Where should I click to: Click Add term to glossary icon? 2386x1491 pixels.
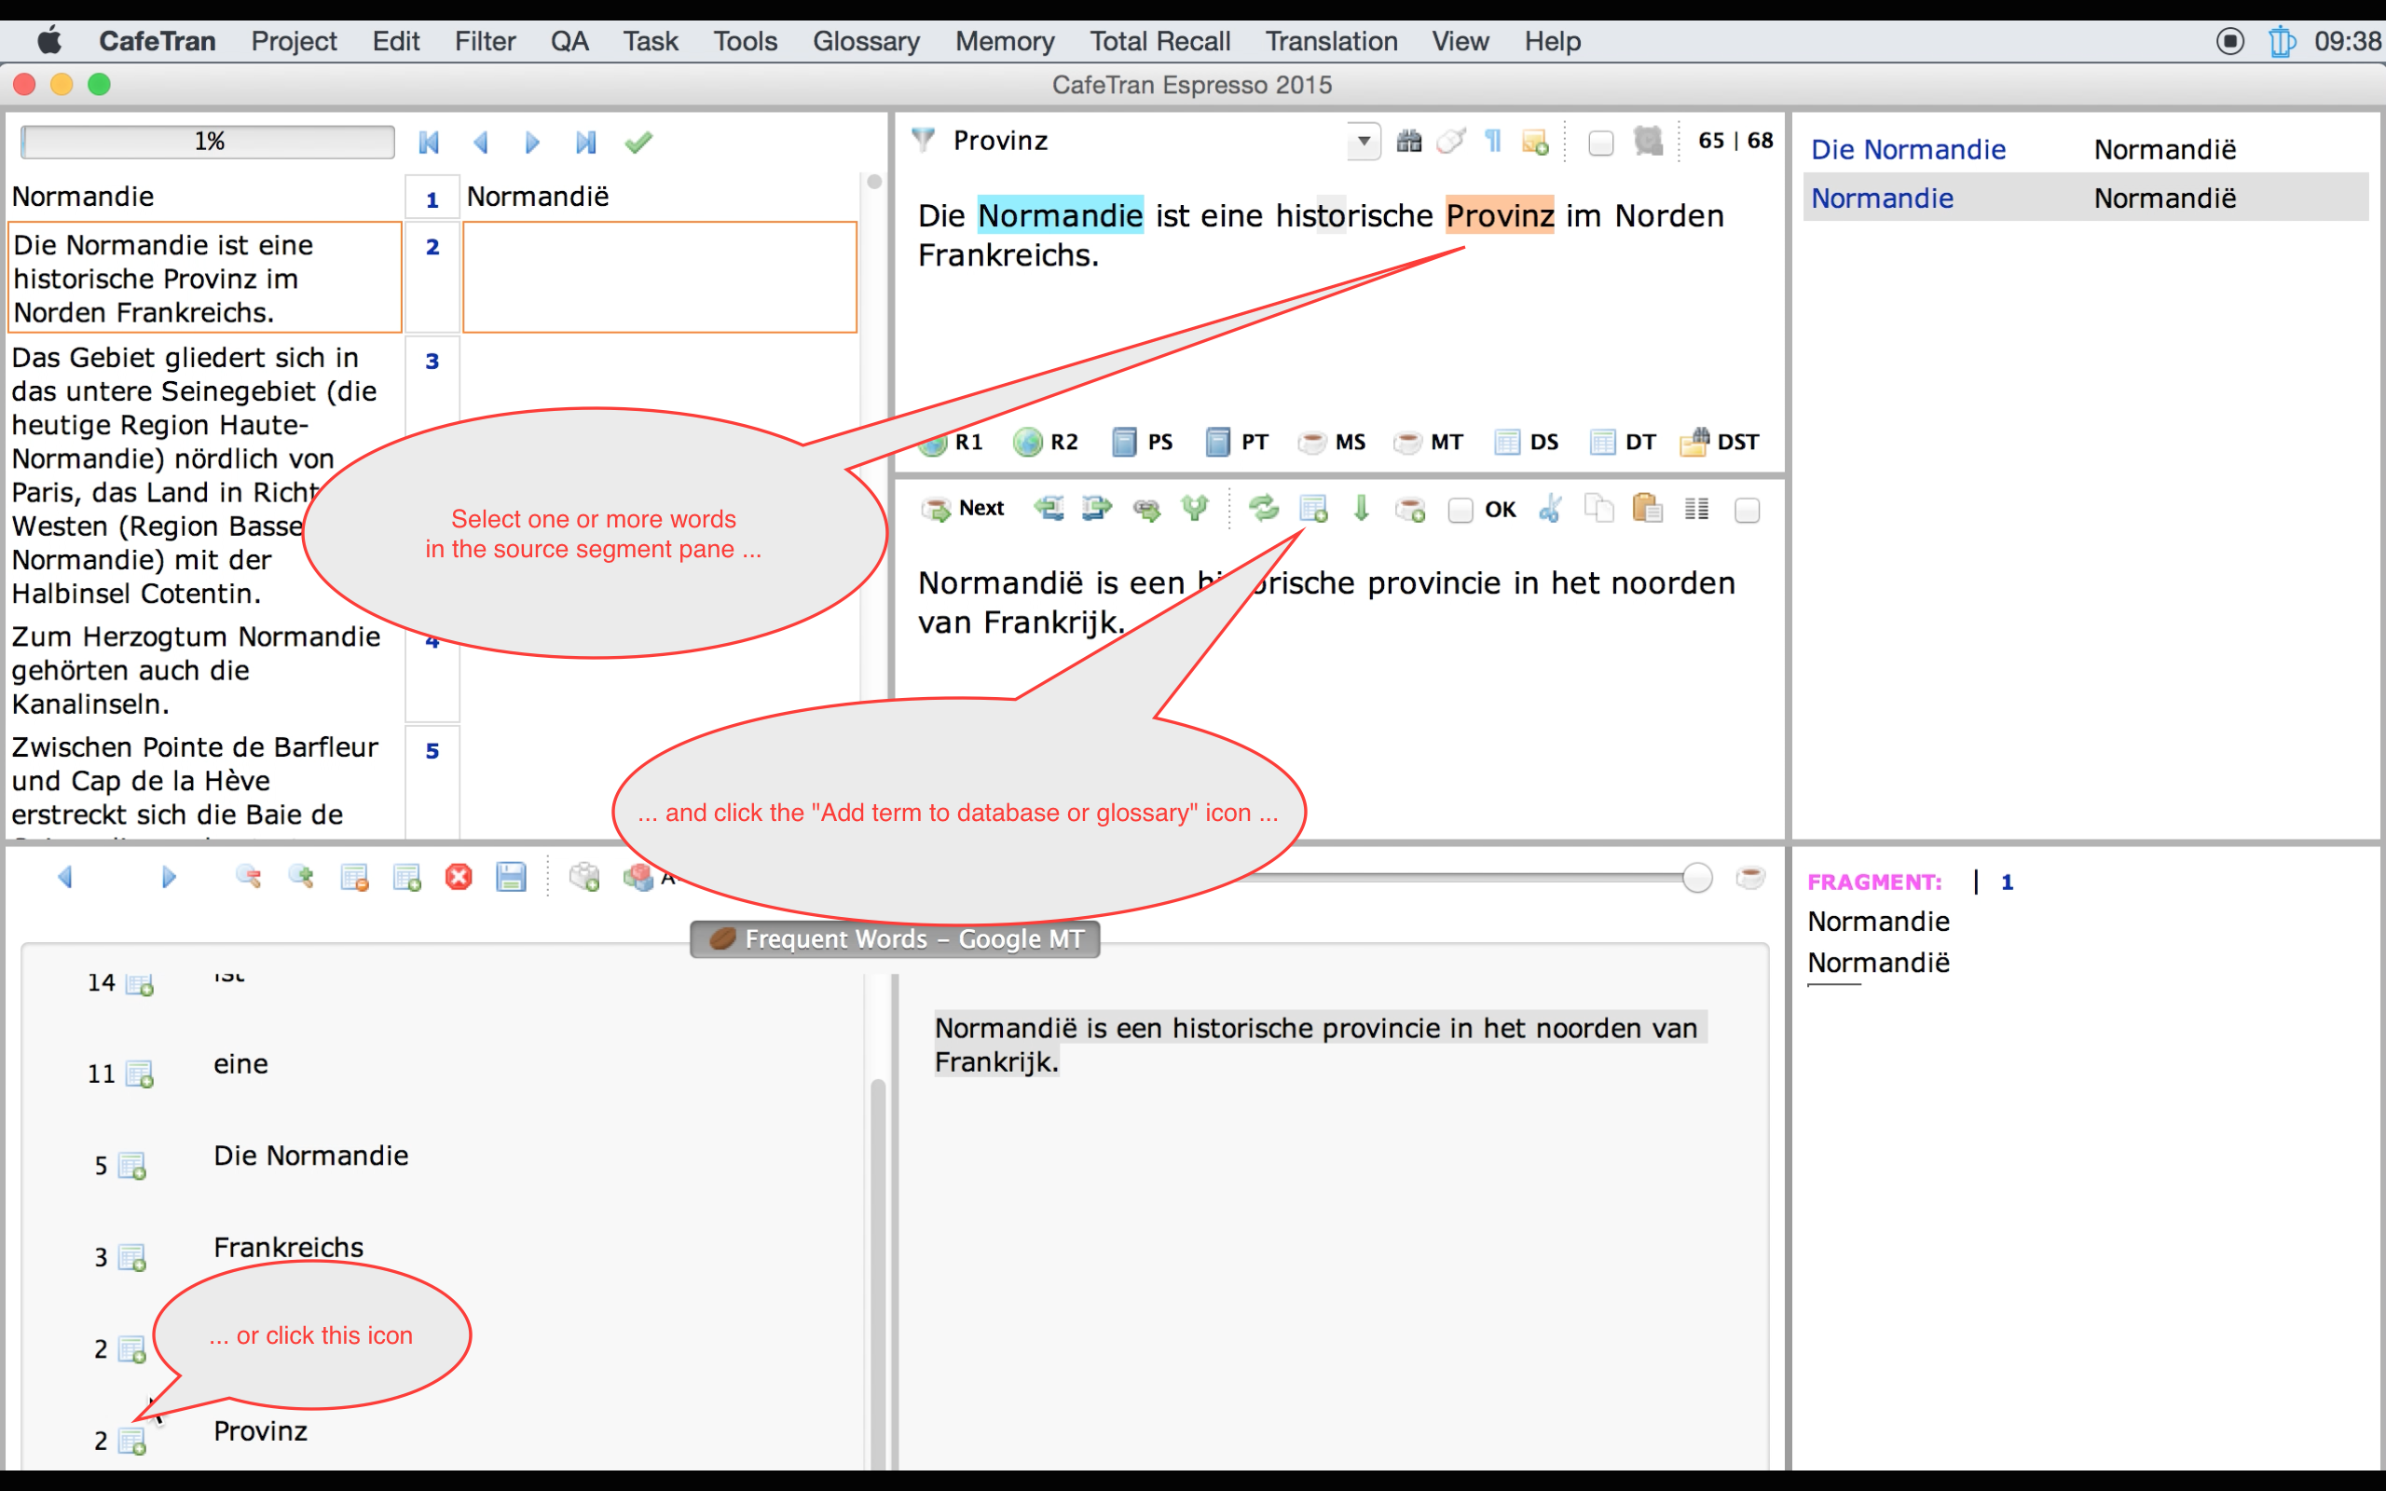1313,509
